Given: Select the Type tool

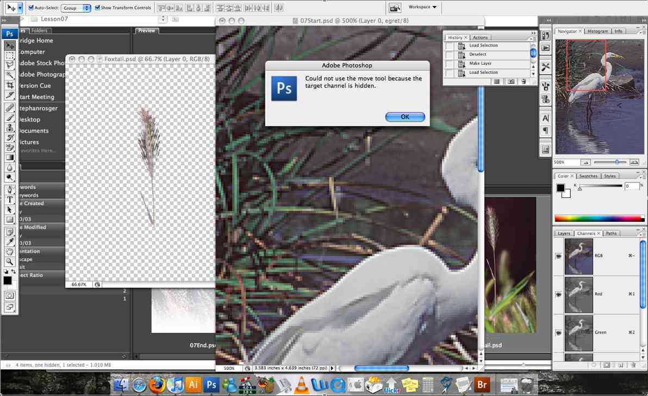Looking at the screenshot, I should (x=10, y=200).
